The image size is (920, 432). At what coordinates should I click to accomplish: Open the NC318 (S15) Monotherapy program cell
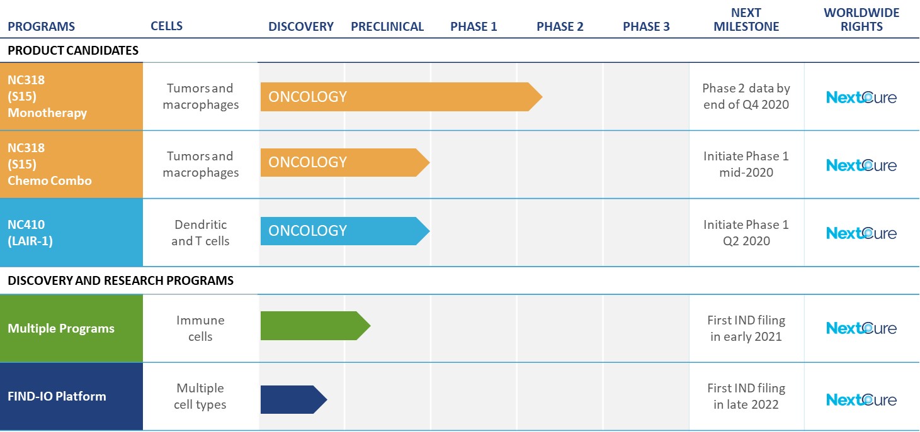coord(72,97)
